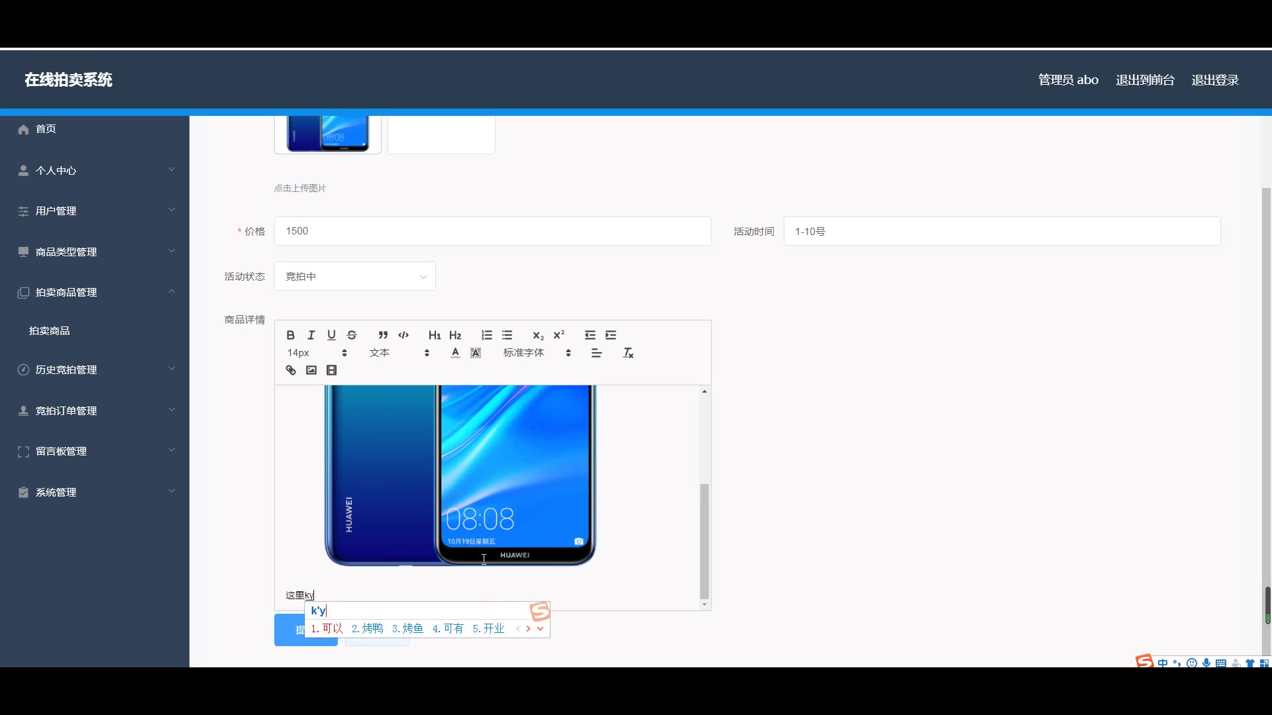The image size is (1272, 715).
Task: Click the Sogou S logo in status bar
Action: 1144,661
